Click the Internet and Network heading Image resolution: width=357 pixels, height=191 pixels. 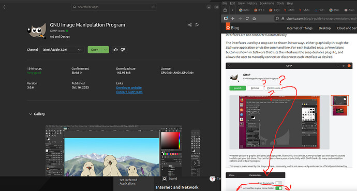[177, 187]
